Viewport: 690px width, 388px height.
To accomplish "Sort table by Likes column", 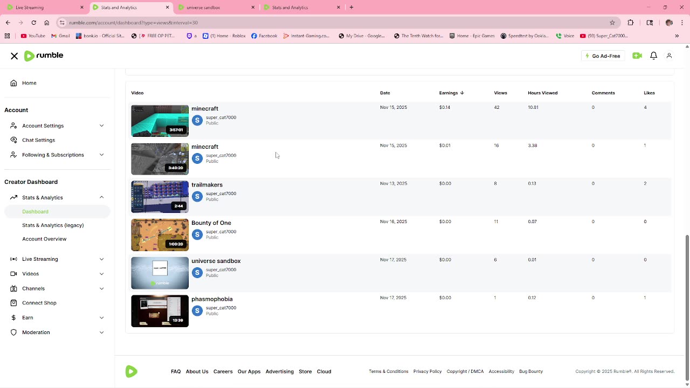I will click(649, 93).
